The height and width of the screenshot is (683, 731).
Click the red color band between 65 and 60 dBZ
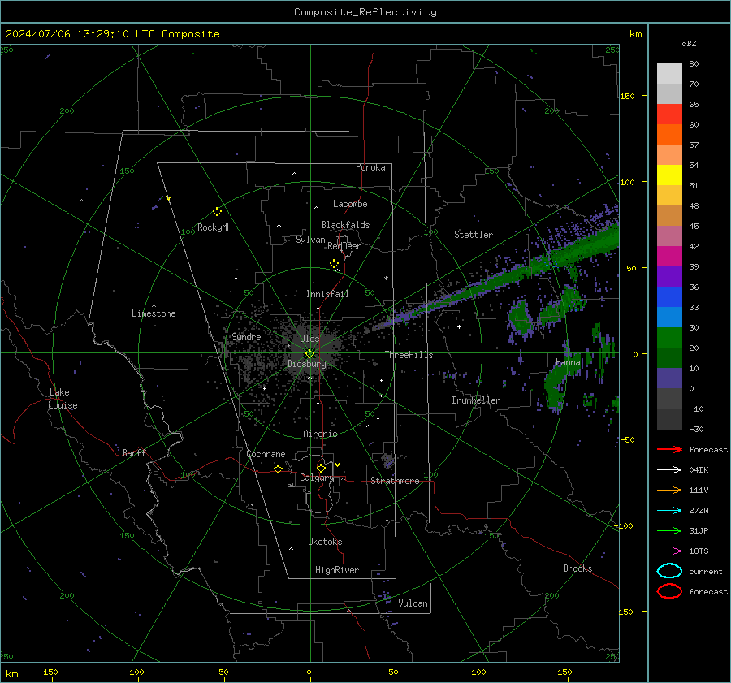click(669, 115)
